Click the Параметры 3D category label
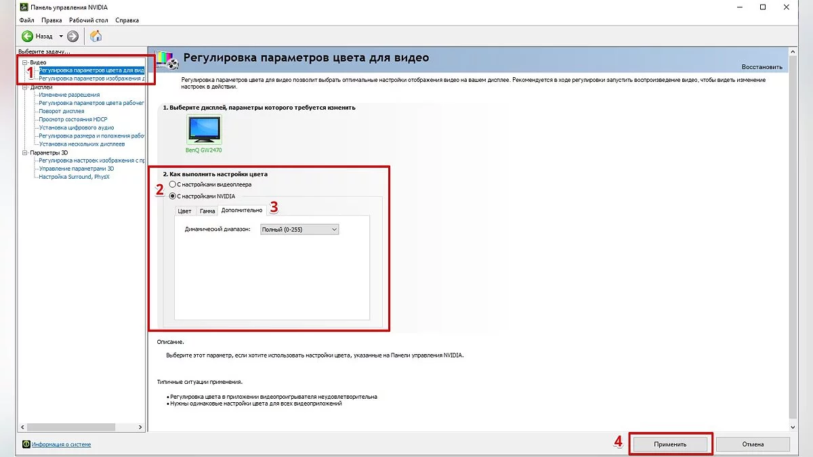Image resolution: width=813 pixels, height=457 pixels. click(x=49, y=152)
